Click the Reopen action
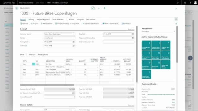198x111 pixels. [34, 24]
